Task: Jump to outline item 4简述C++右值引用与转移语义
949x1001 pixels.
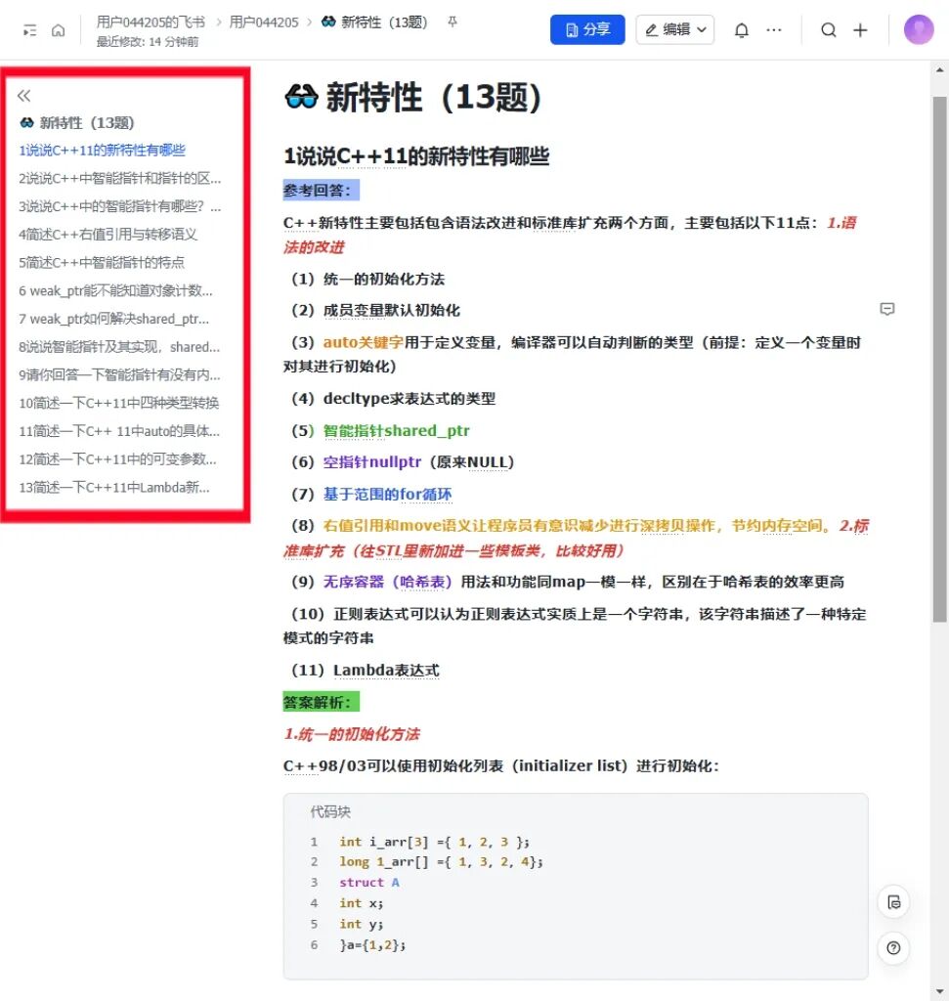Action: pyautogui.click(x=108, y=235)
